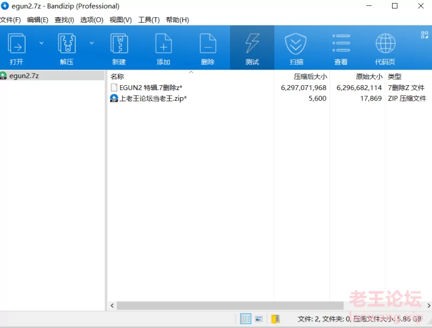The height and width of the screenshot is (328, 432).
Task: Open the 查找(I) menu
Action: click(x=64, y=20)
